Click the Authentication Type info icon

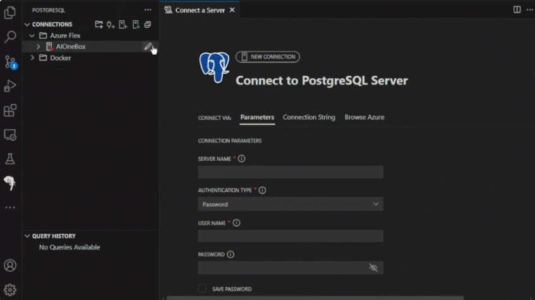(x=262, y=190)
